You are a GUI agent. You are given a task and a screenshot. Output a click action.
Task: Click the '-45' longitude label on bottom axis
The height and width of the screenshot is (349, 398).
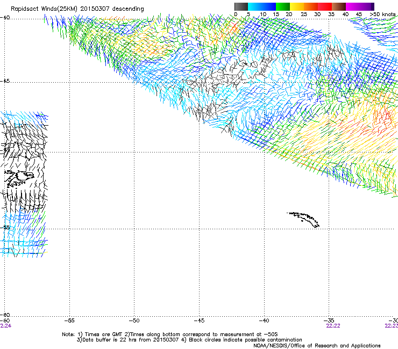coord(199,321)
